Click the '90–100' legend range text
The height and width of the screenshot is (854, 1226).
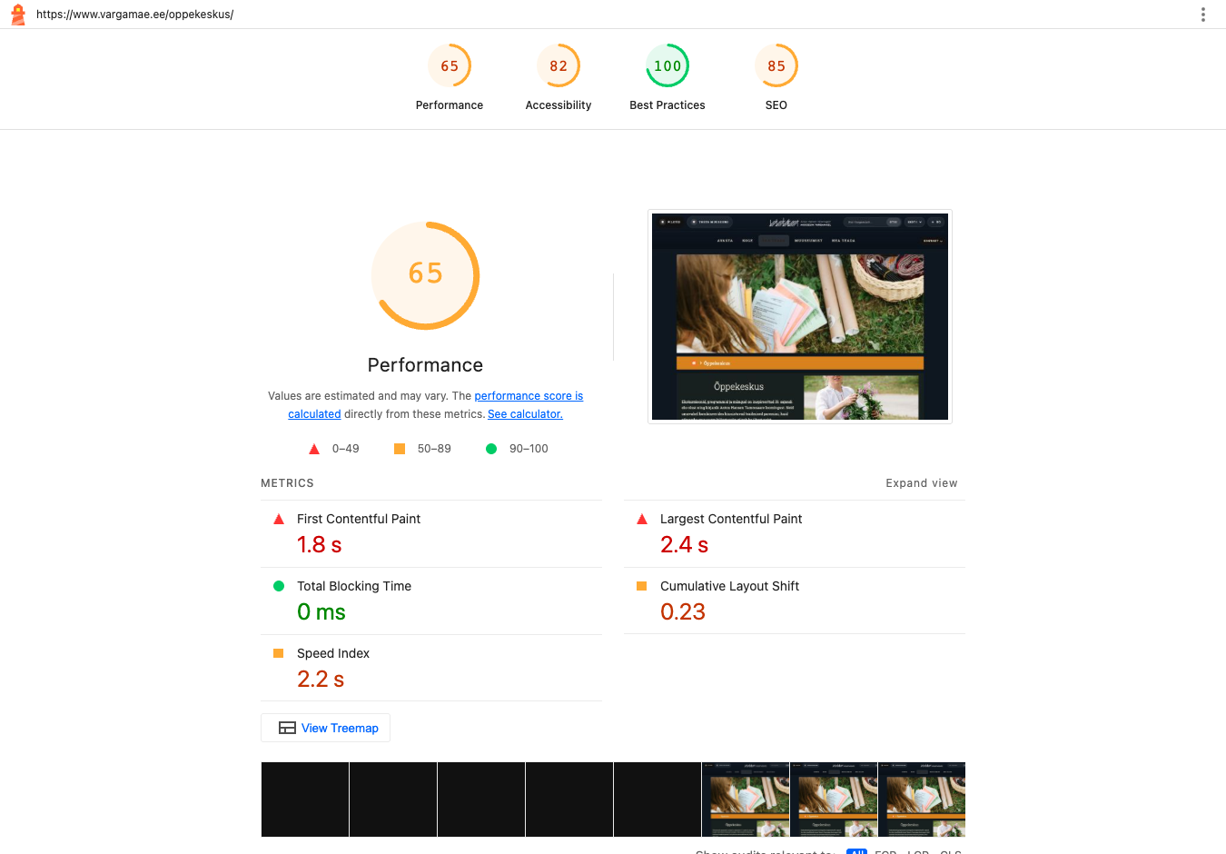pos(529,449)
